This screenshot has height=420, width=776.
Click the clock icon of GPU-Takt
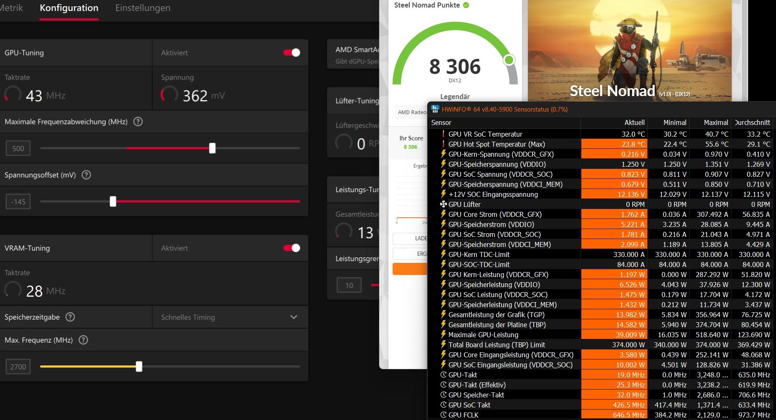click(x=444, y=374)
